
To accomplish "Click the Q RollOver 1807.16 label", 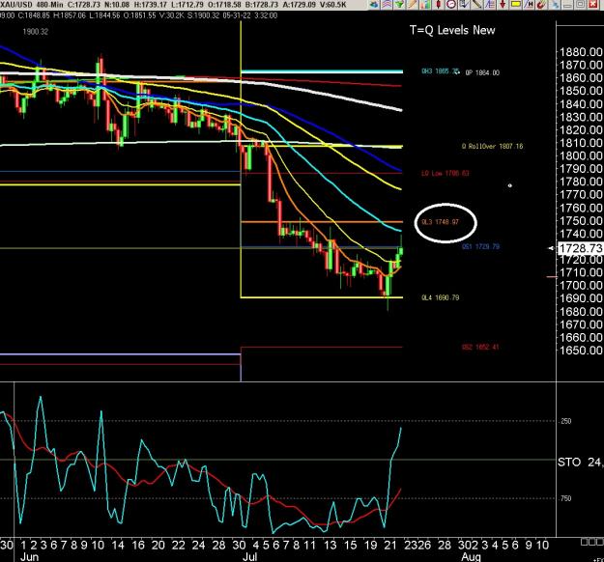I will [492, 146].
